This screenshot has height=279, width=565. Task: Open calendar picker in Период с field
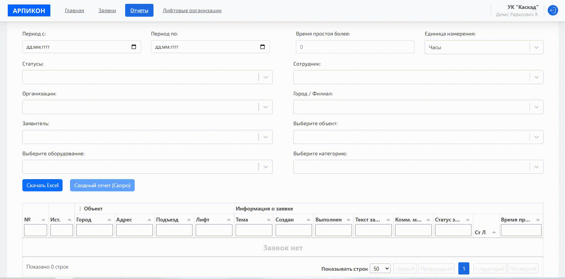point(134,47)
